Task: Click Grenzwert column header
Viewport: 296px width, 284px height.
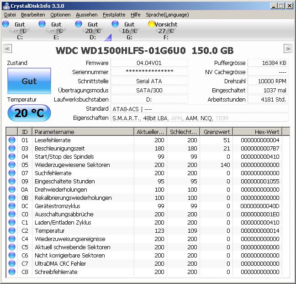Action: pos(217,132)
